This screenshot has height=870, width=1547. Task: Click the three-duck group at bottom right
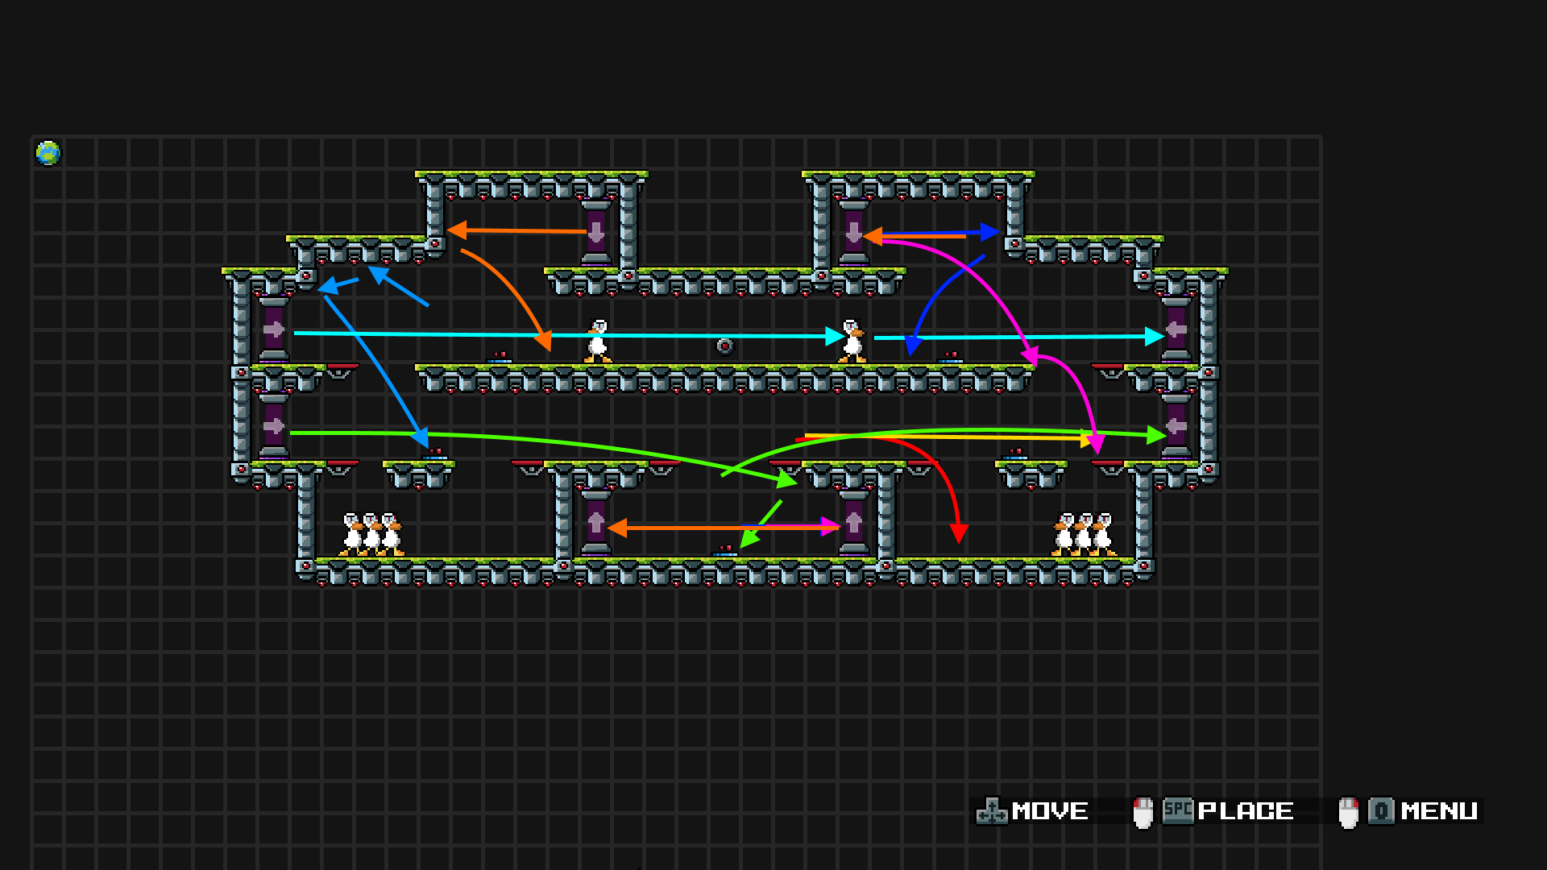[x=1084, y=534]
